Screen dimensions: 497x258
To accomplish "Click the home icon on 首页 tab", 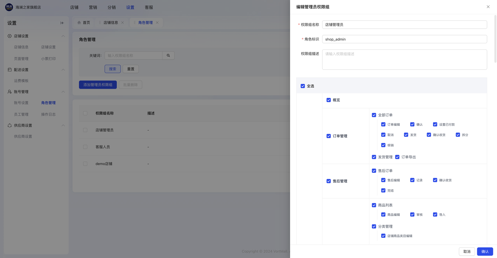I will (x=79, y=23).
